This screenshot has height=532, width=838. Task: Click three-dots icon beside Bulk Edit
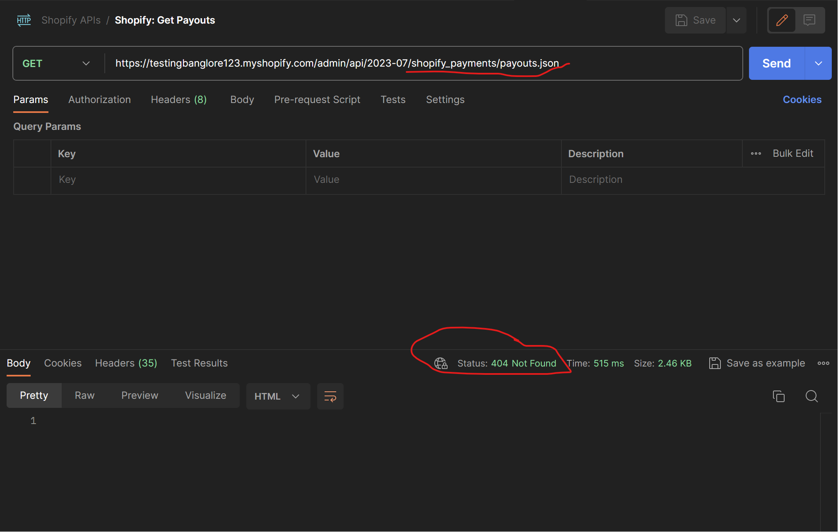point(756,153)
